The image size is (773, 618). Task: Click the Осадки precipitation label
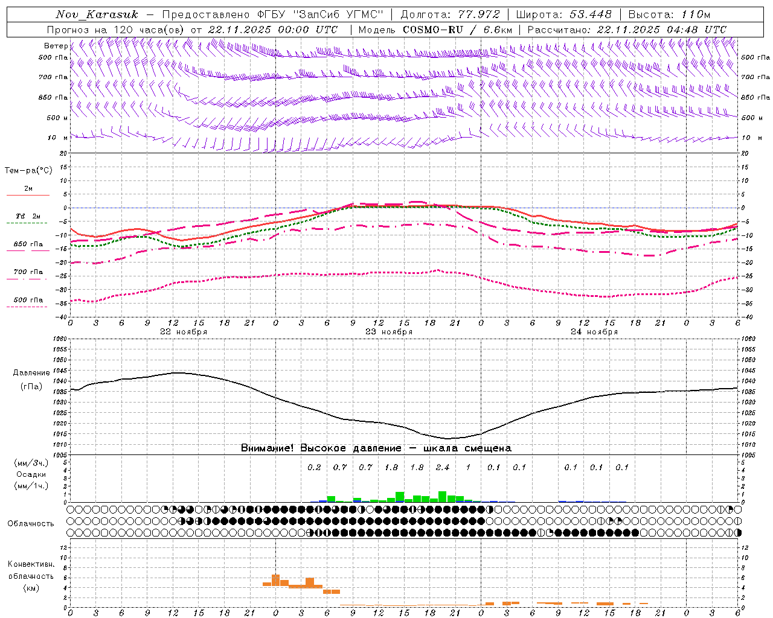pyautogui.click(x=31, y=474)
